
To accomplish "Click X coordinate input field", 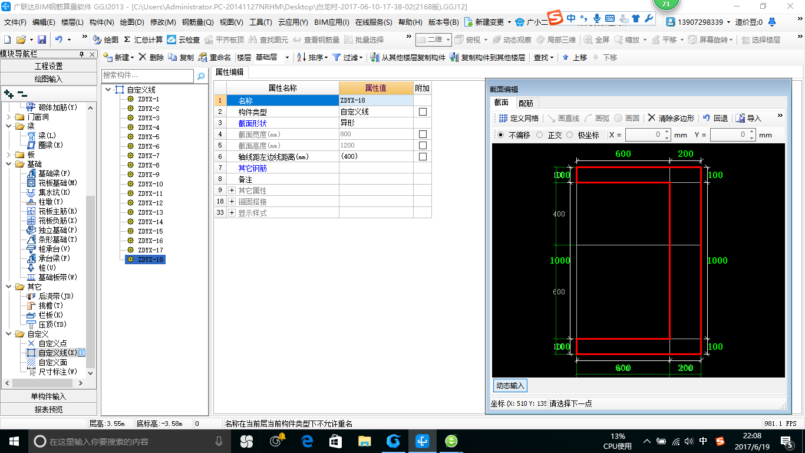I will tap(648, 134).
